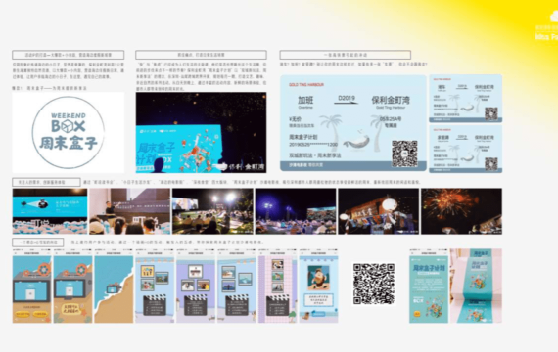558x352 pixels.
Task: Click the large standalone QR code
Action: (x=374, y=284)
